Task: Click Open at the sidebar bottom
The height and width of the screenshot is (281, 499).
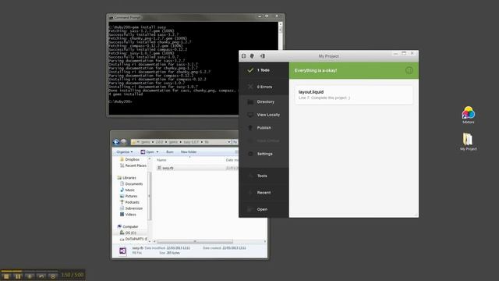Action: click(x=264, y=209)
